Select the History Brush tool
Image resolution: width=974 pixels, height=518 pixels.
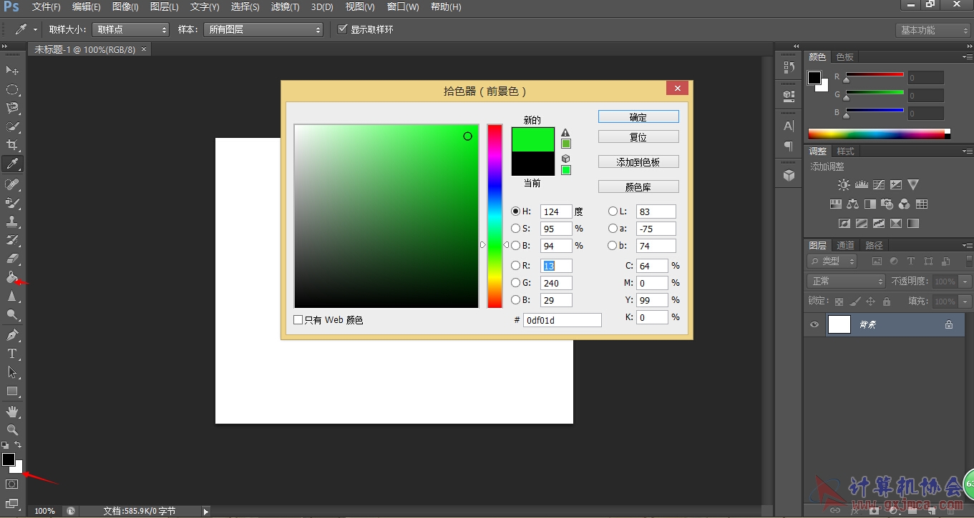coord(12,240)
